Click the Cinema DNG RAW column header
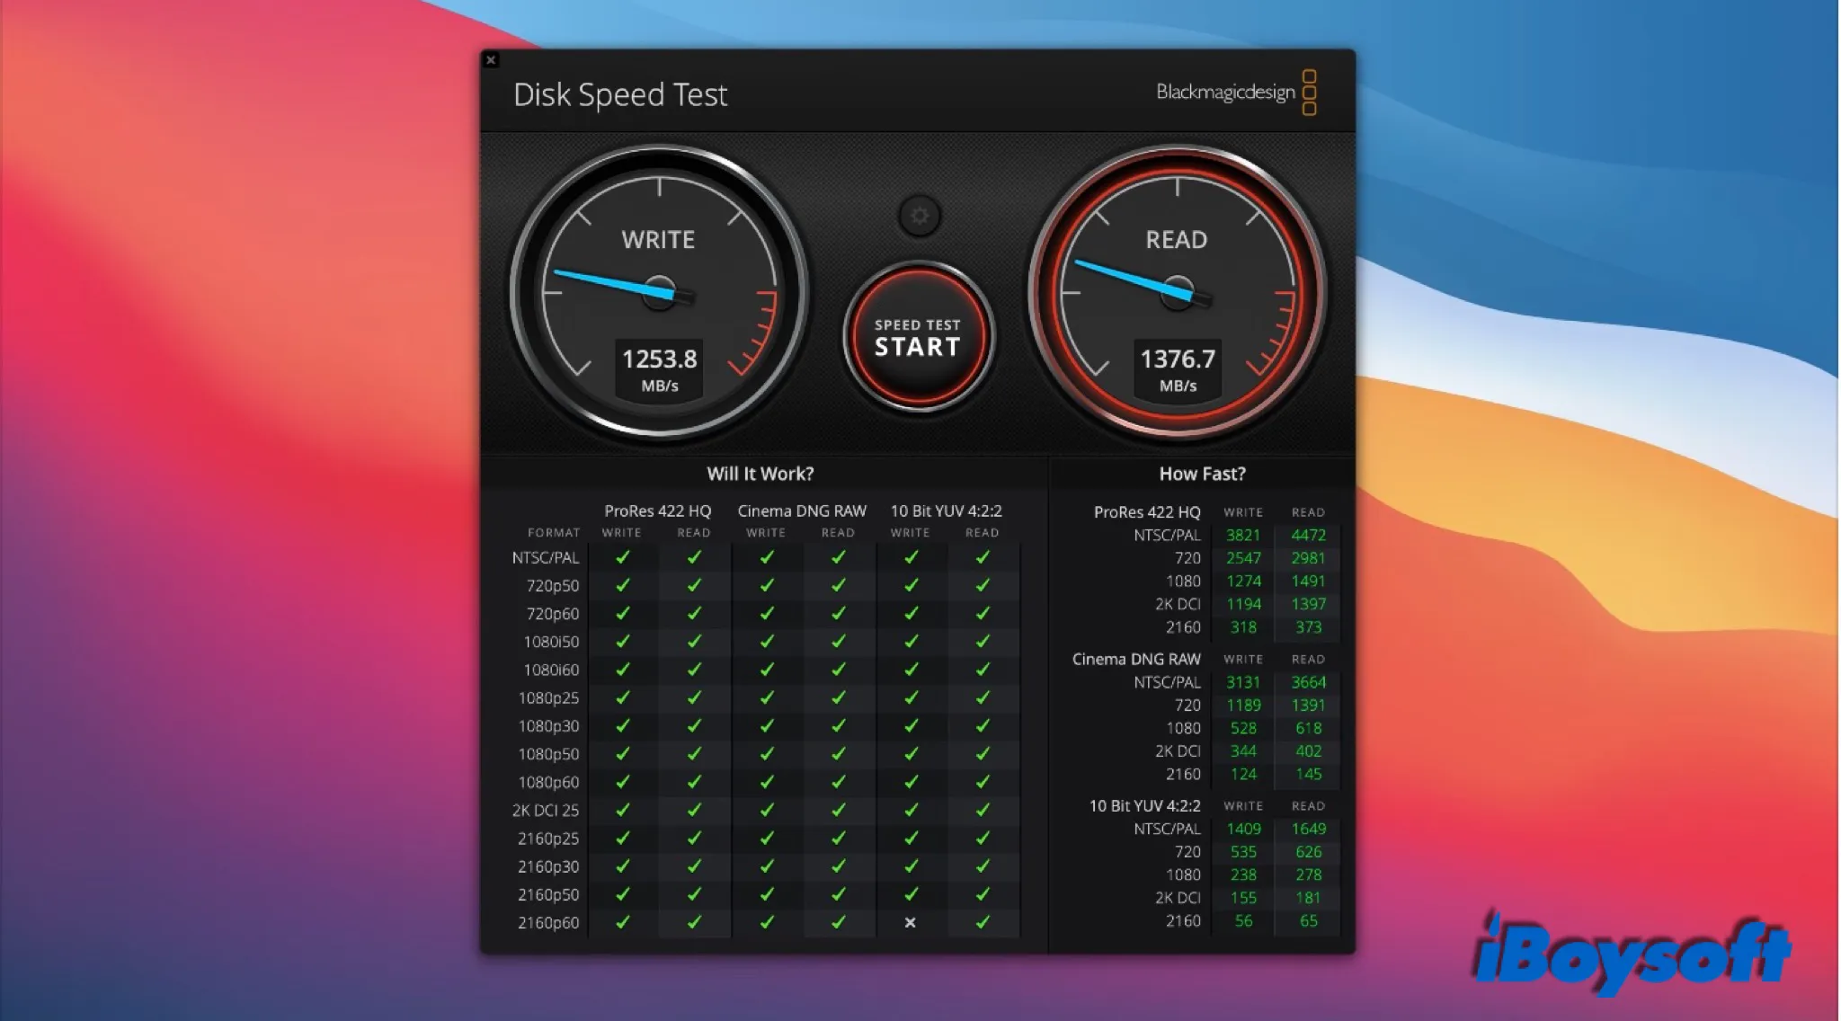The width and height of the screenshot is (1841, 1021). [800, 511]
